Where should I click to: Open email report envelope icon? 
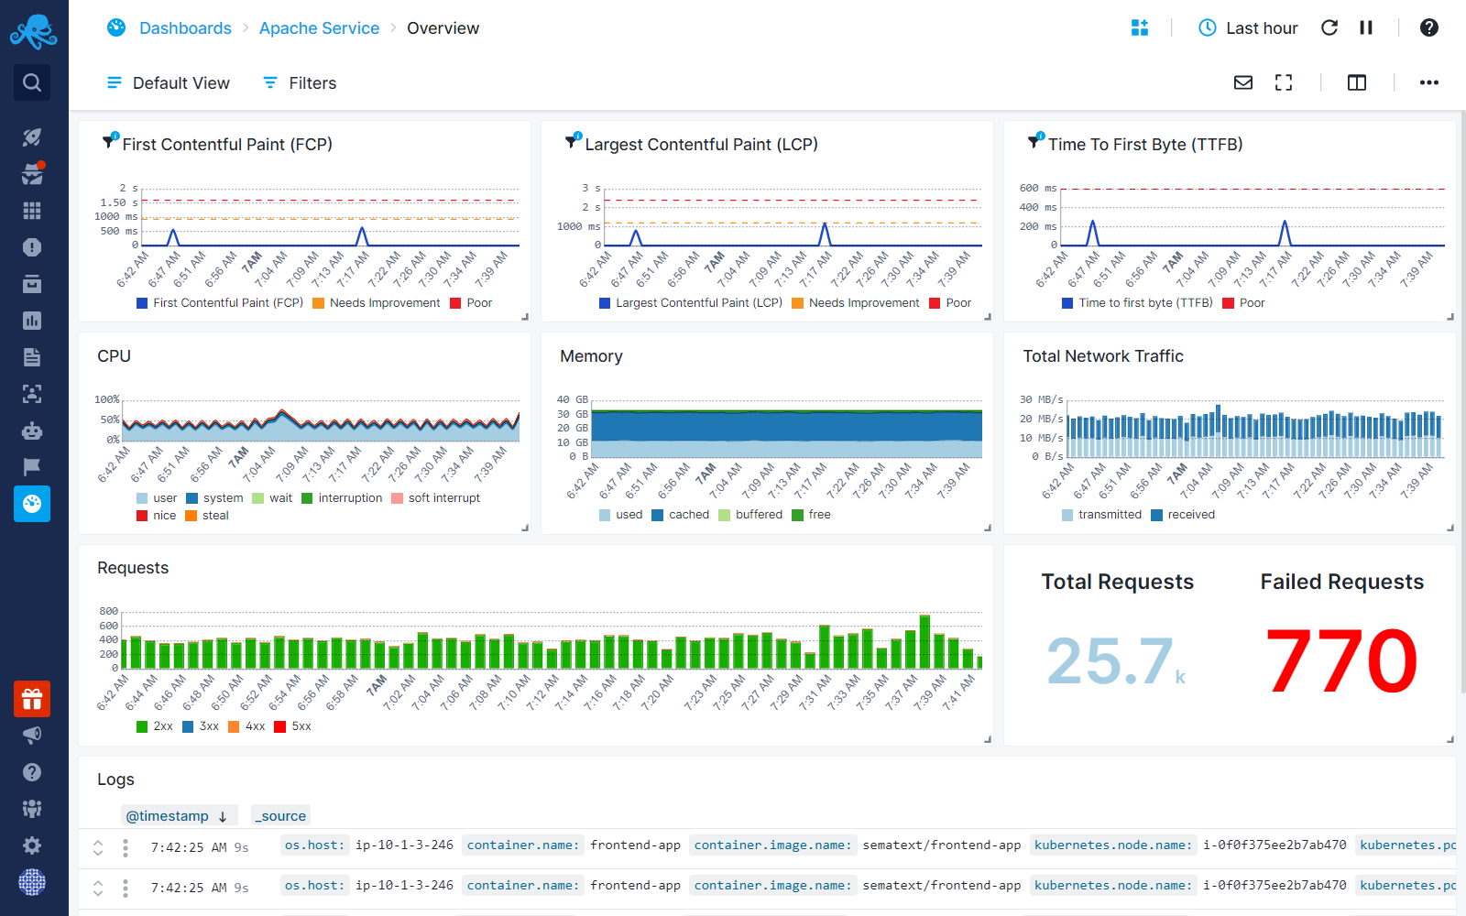point(1243,82)
